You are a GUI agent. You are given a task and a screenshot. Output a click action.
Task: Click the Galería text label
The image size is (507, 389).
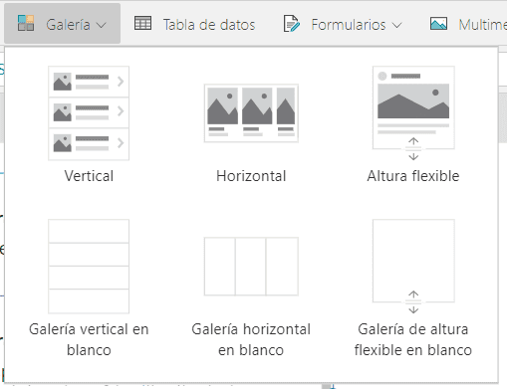coord(68,25)
